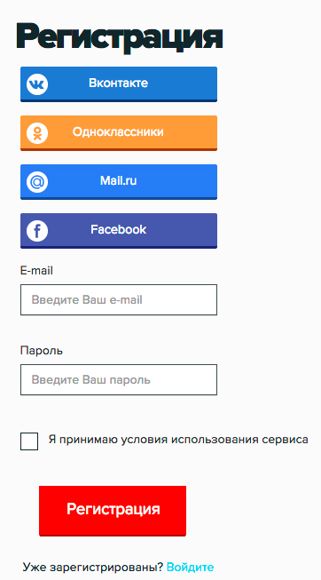Click the 'Уже зарегистрированы?' text

tap(93, 567)
